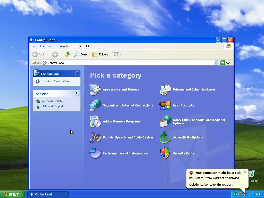Open the Back history dropdown arrow
Viewport: 264px width, 198px height.
48,54
